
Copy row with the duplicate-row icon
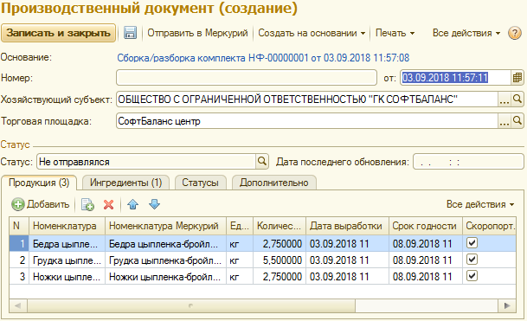pos(87,204)
